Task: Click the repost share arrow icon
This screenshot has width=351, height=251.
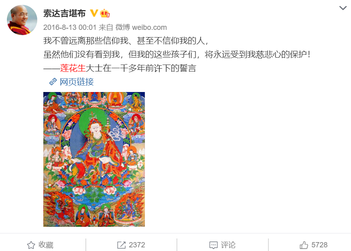Action: point(121,245)
